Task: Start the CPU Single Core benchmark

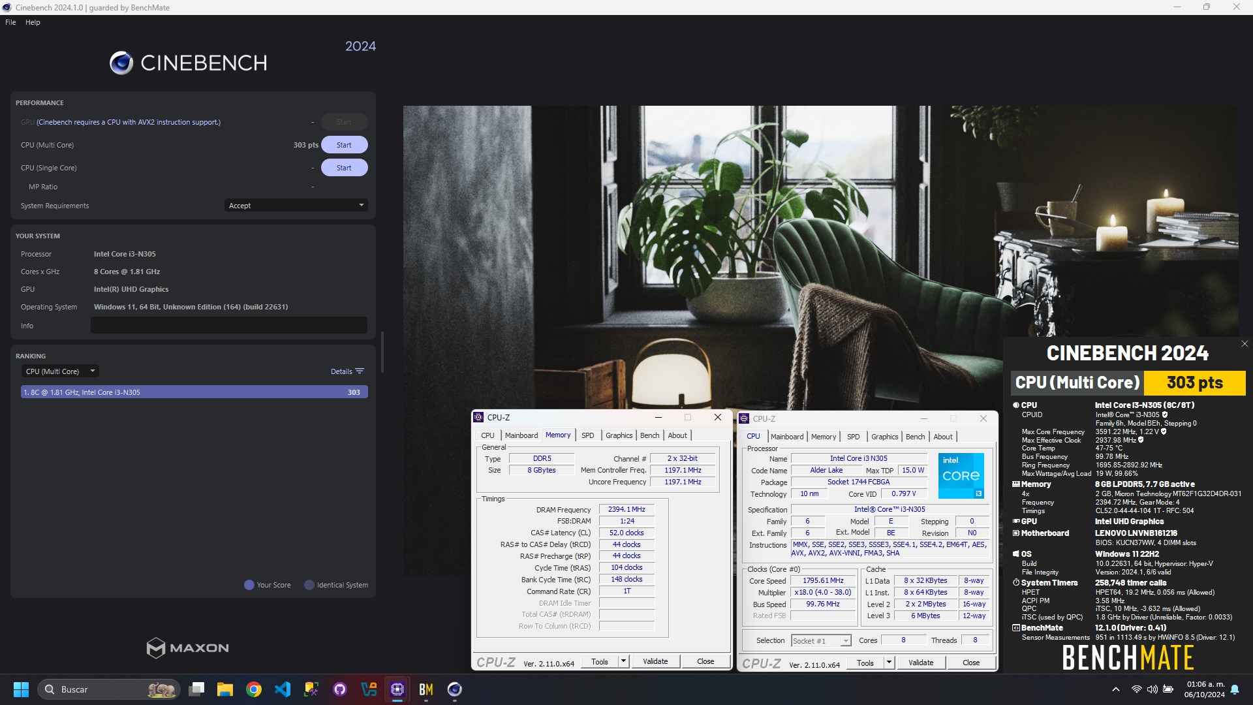Action: [344, 168]
